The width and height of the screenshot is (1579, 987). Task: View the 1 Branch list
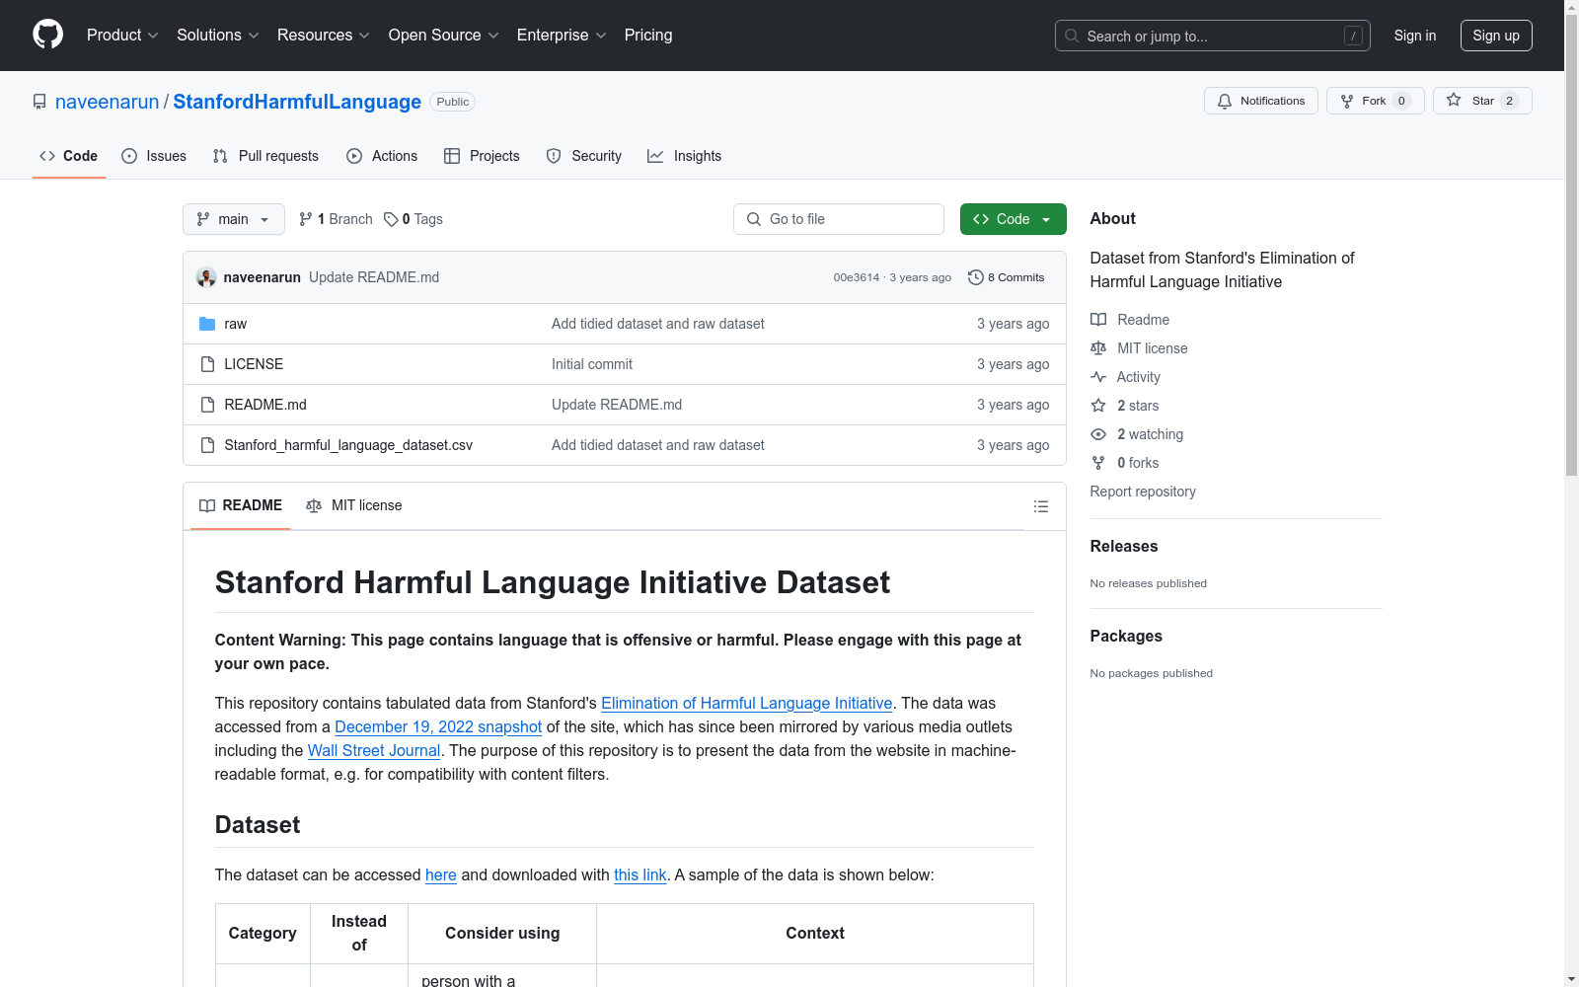click(336, 219)
